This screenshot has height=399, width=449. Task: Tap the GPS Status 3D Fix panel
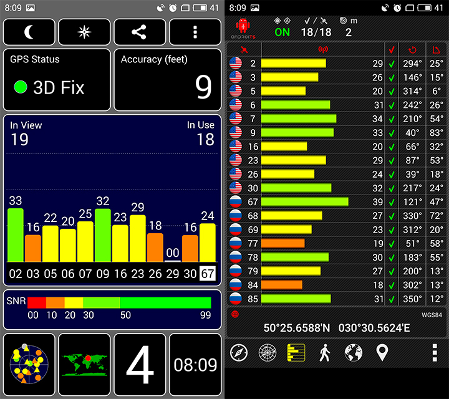click(x=57, y=79)
